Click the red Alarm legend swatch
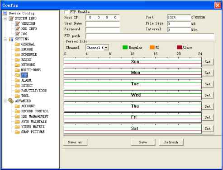Image resolution: width=223 pixels, height=170 pixels. click(x=179, y=47)
